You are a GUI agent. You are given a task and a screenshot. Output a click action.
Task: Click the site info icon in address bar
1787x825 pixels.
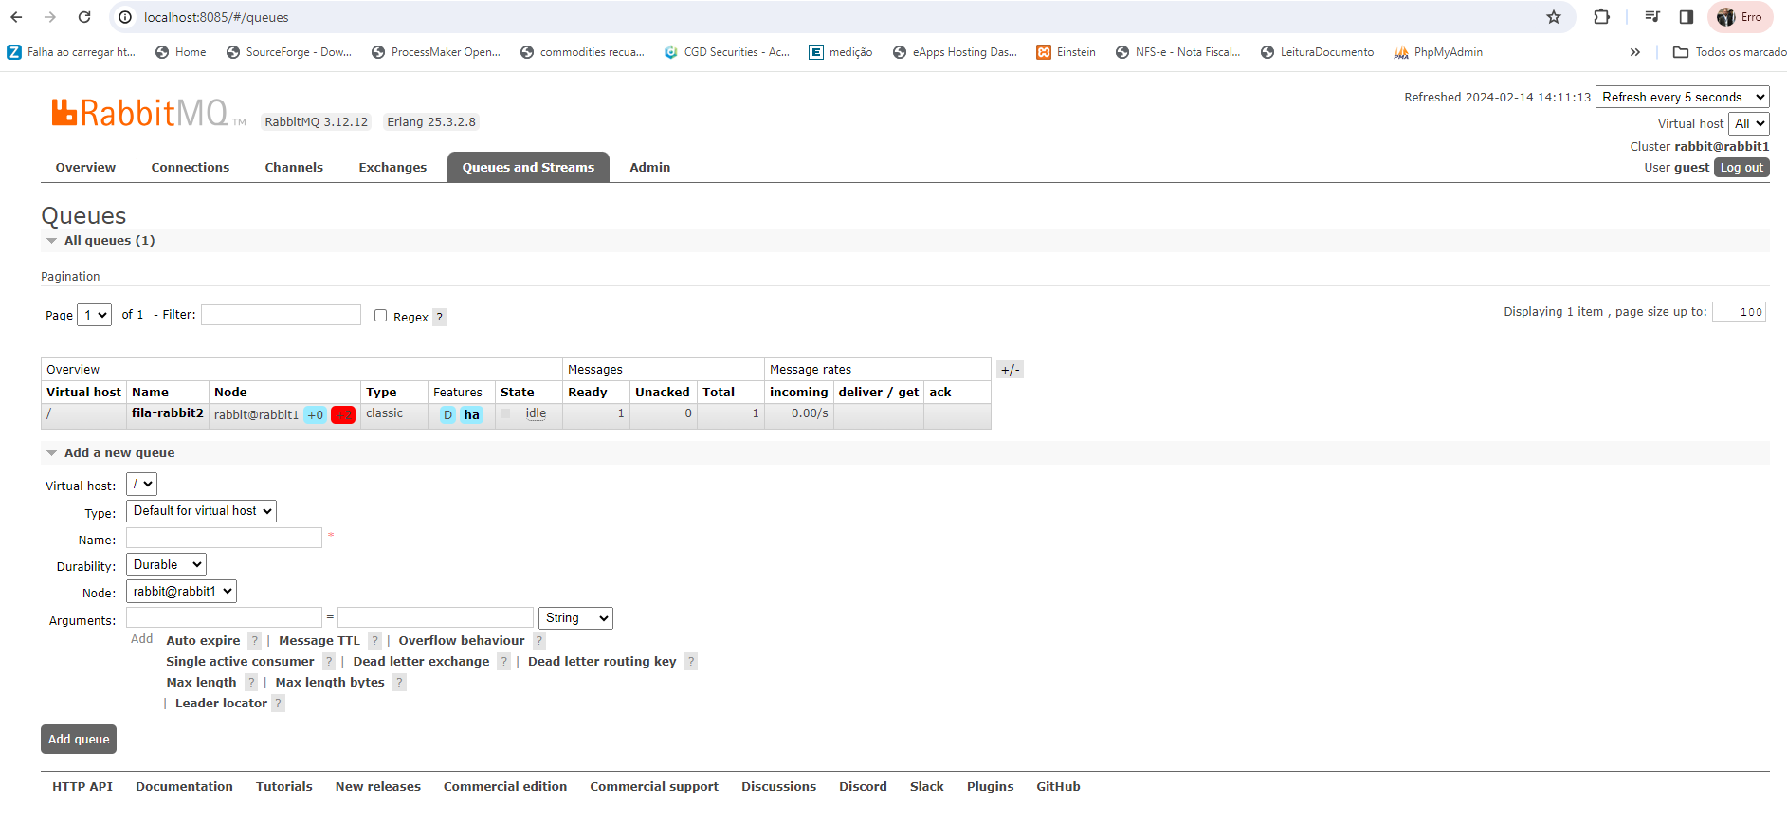tap(125, 17)
